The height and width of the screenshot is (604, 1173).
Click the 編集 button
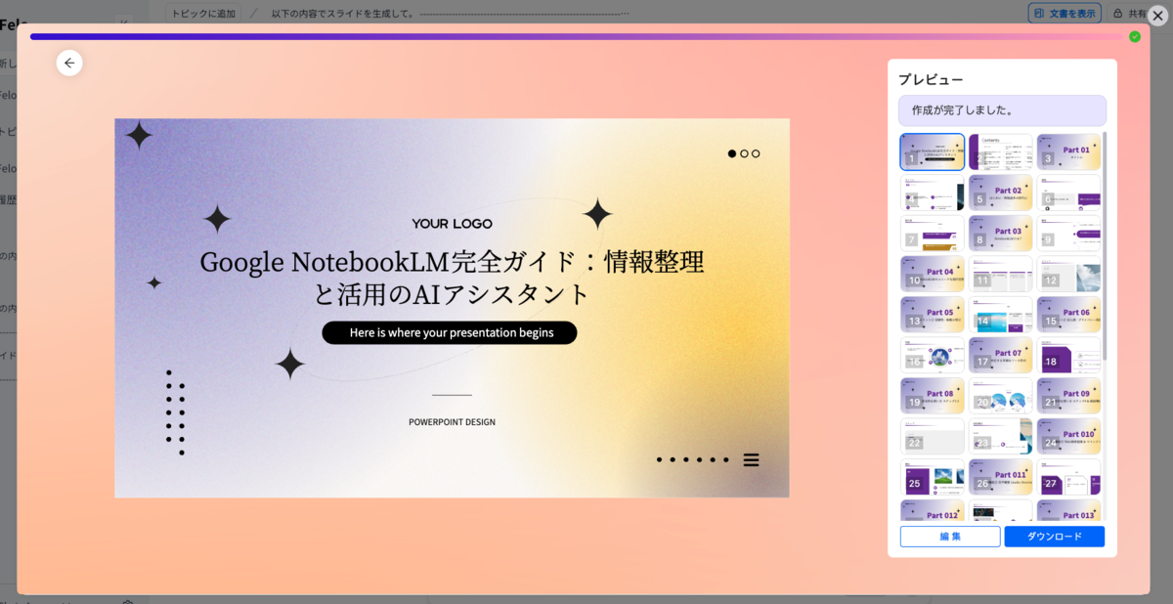pos(950,537)
